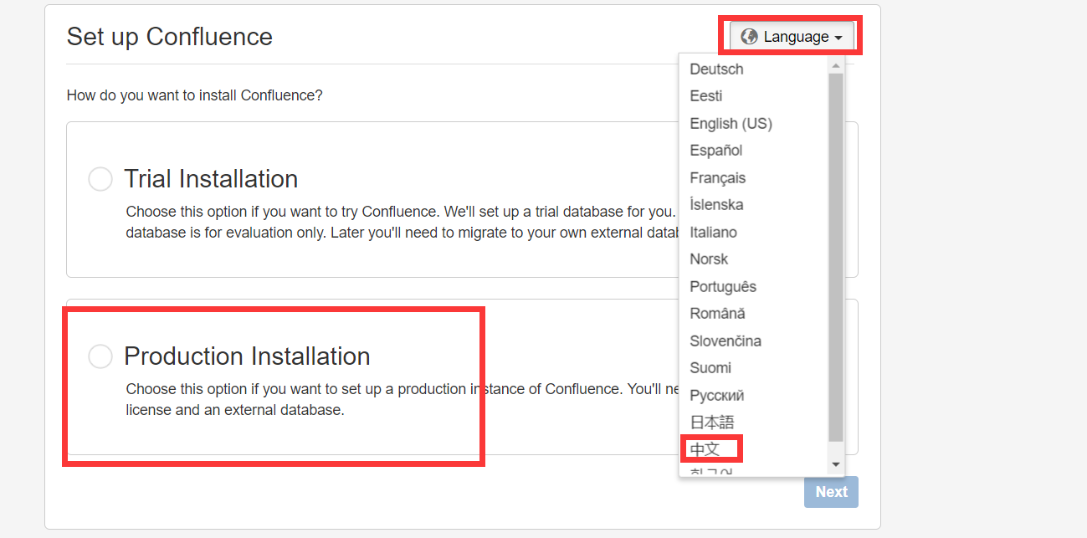Click the language list scrollbar up arrow
Viewport: 1087px width, 538px height.
[x=835, y=64]
